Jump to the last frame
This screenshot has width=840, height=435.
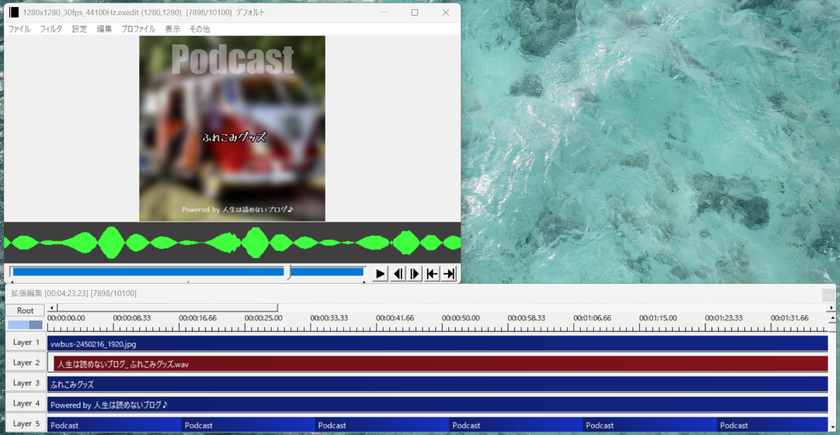tap(449, 274)
